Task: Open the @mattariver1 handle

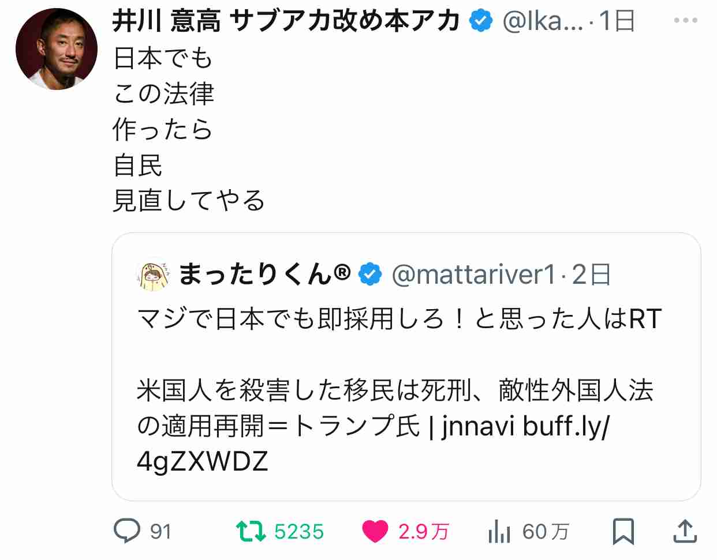Action: 473,275
